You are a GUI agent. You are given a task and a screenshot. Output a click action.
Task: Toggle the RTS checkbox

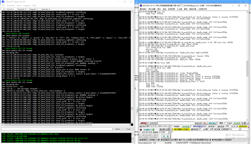pyautogui.click(x=140, y=133)
